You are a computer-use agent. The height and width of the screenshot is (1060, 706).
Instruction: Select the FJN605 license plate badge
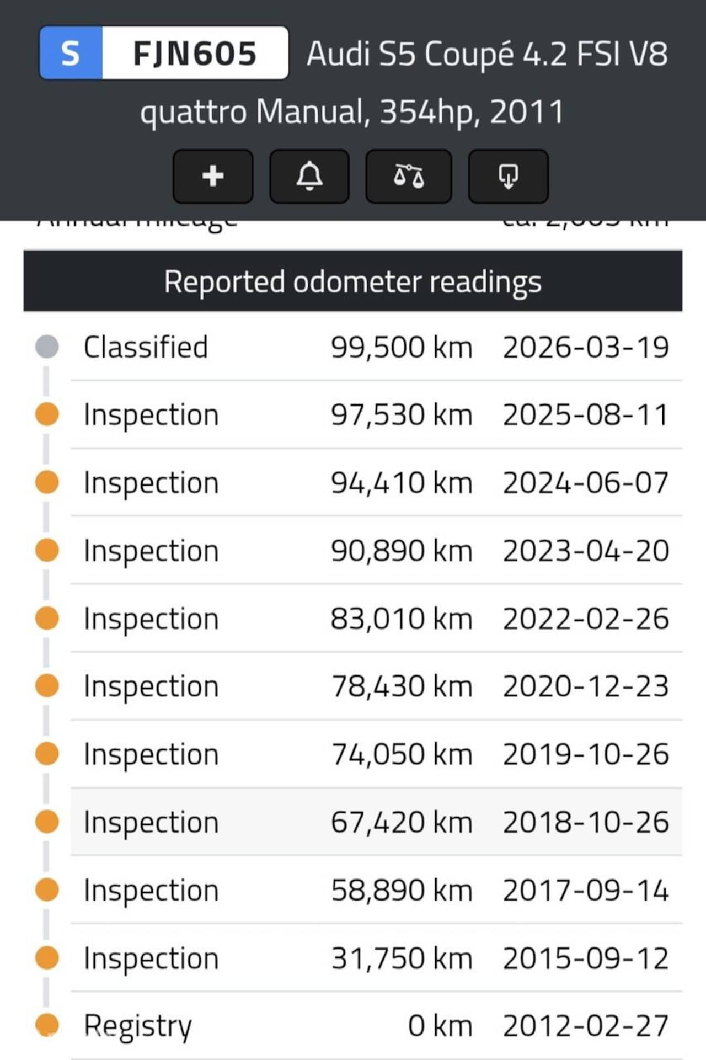[164, 54]
